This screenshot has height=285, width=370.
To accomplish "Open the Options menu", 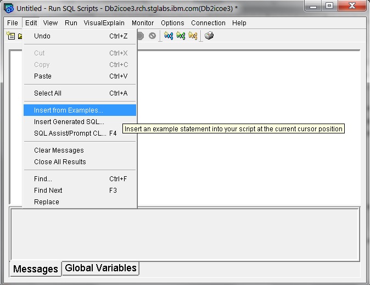I will tap(172, 23).
